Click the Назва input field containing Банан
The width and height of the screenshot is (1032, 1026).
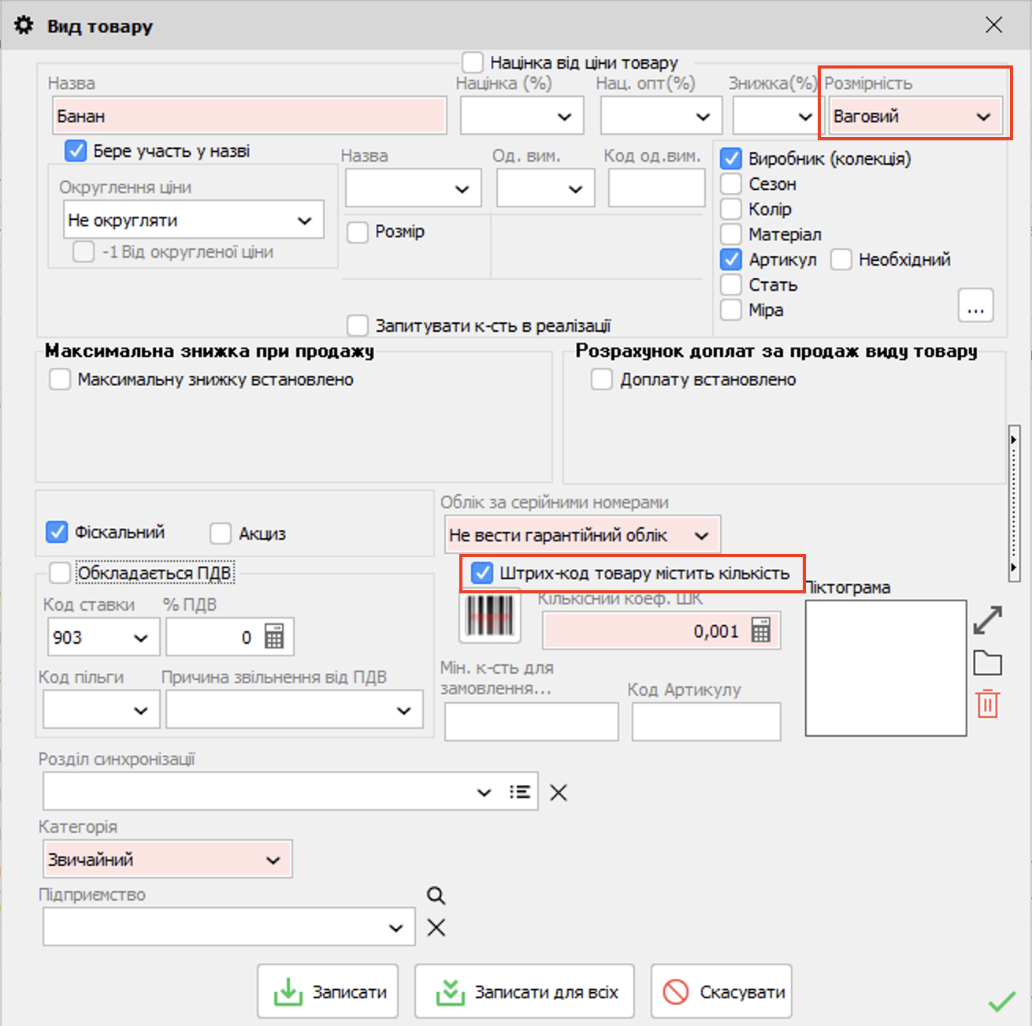coord(249,117)
